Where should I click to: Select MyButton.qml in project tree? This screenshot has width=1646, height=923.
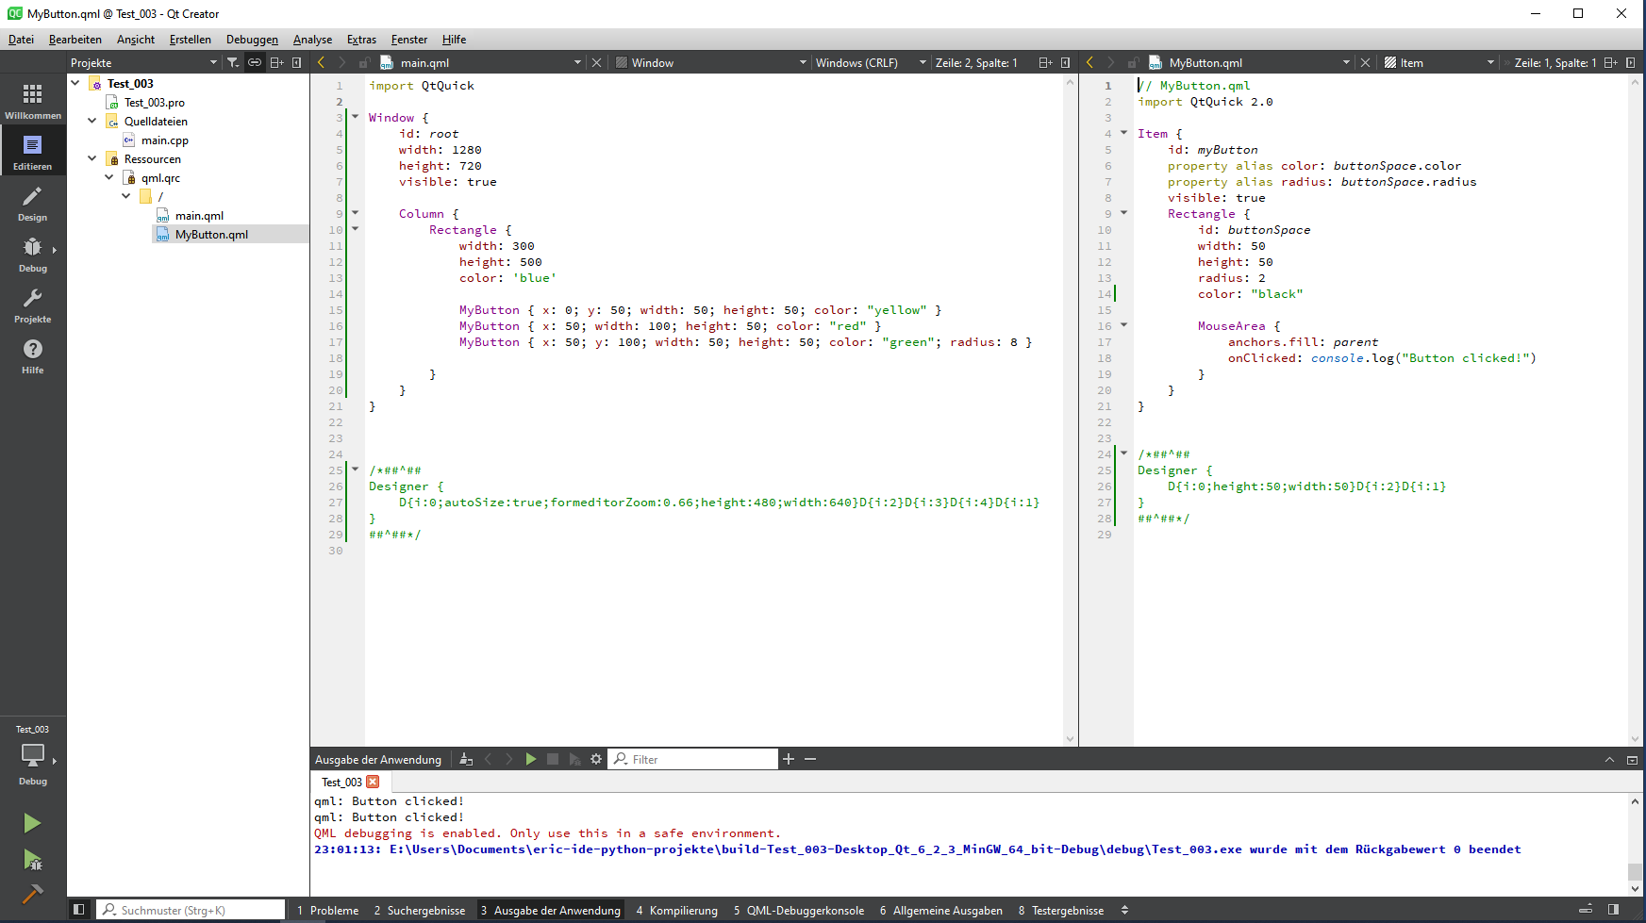click(211, 235)
